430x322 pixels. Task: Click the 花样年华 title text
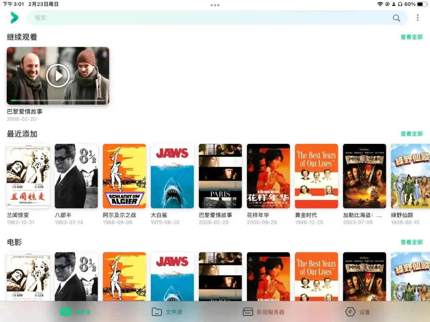[x=258, y=215]
